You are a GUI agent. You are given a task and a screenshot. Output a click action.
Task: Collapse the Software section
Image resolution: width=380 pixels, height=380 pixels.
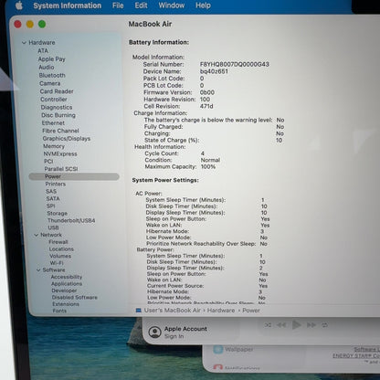tap(38, 270)
